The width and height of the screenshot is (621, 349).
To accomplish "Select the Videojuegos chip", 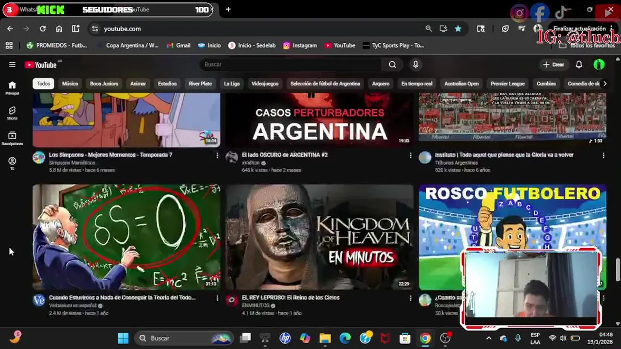I will [265, 83].
